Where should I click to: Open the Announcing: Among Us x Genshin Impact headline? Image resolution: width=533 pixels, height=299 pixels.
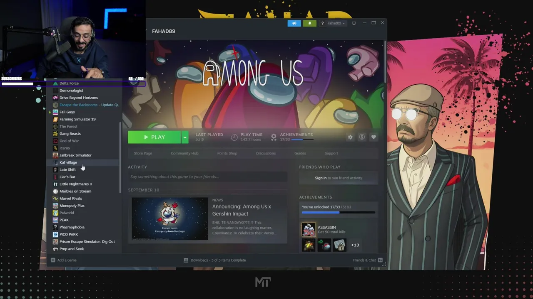242,210
